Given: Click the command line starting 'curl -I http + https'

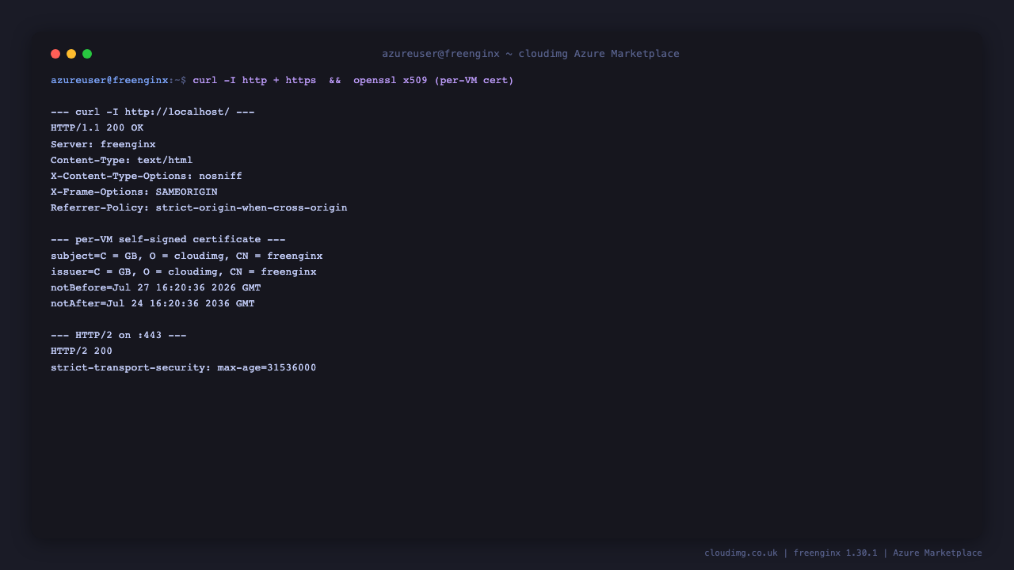Looking at the screenshot, I should [x=353, y=81].
